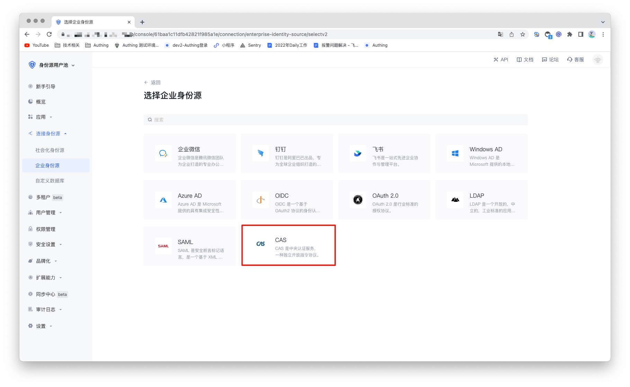Viewport: 630px width, 387px height.
Task: Select the LDAP identity source card
Action: point(481,200)
